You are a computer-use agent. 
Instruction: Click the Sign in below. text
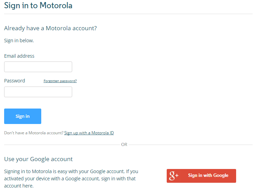[19, 41]
